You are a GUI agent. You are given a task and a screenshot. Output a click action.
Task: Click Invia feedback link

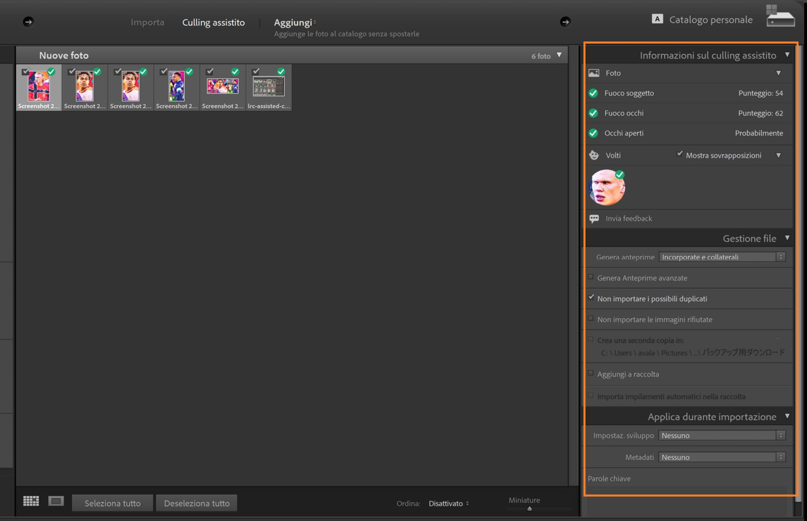click(x=629, y=219)
